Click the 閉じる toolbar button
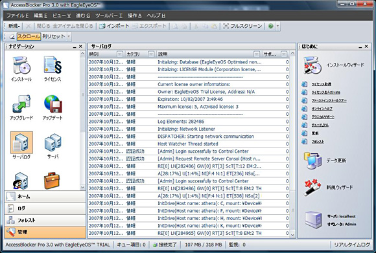Viewport: 376px width, 253px height. point(43,26)
